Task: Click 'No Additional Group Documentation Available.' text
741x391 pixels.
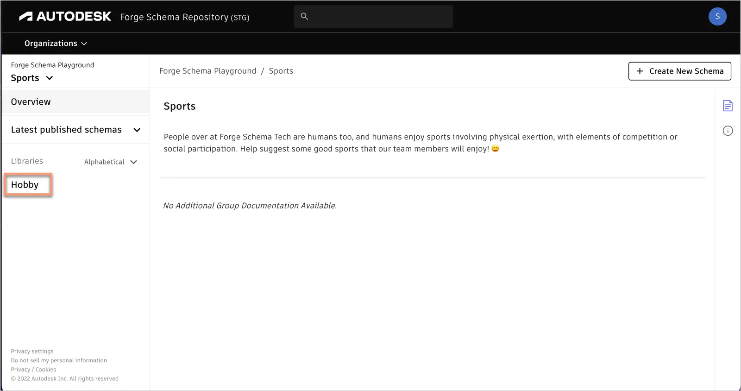Action: (x=250, y=206)
